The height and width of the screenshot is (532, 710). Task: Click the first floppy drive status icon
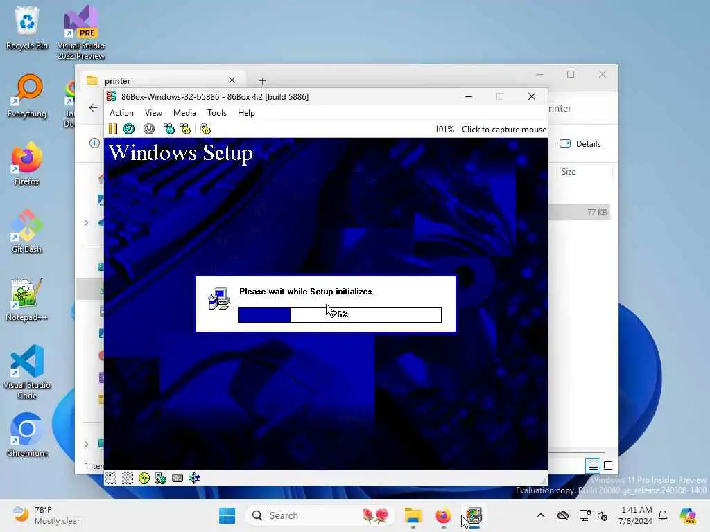point(111,478)
